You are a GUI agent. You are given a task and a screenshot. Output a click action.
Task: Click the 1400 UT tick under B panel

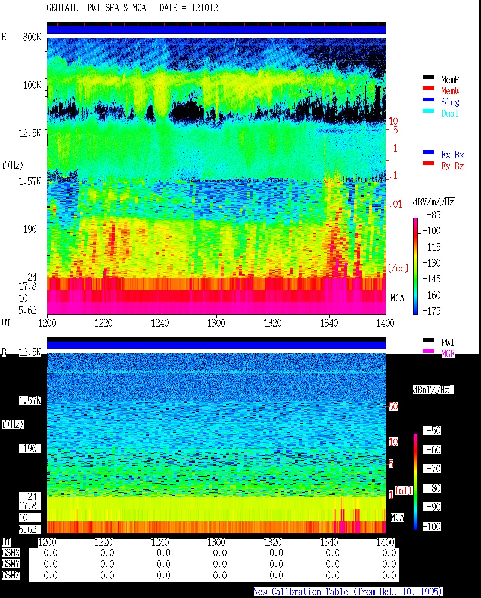[x=386, y=542]
